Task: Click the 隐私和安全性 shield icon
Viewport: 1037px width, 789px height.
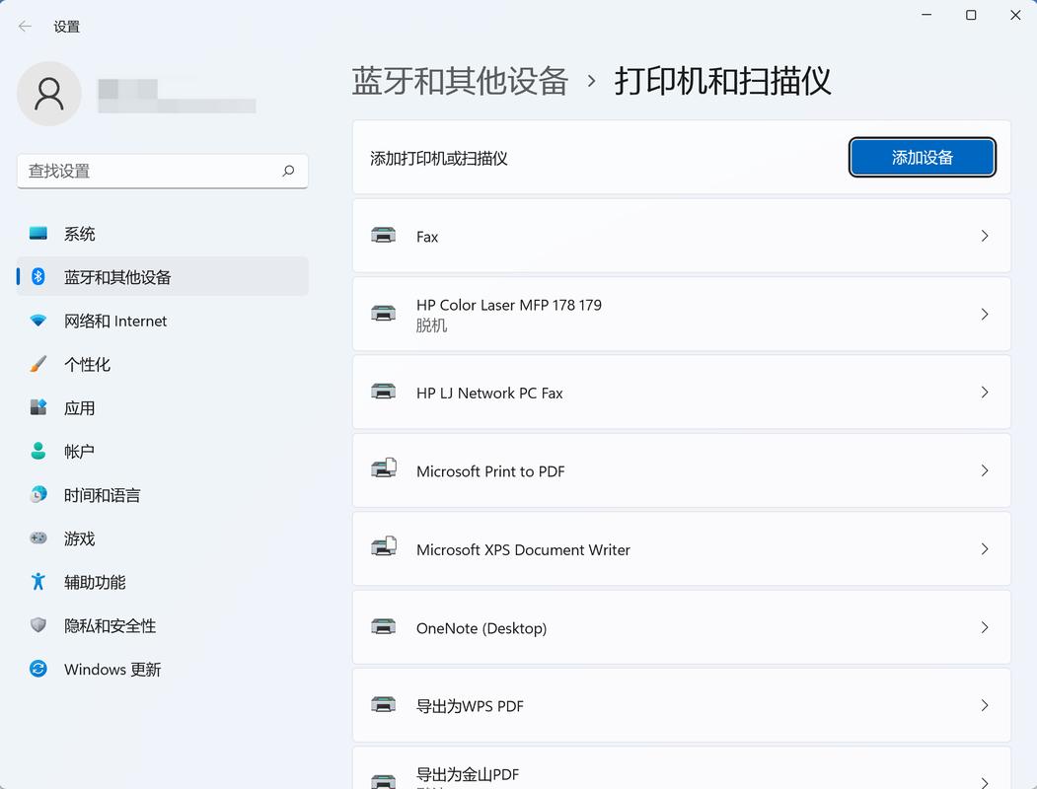Action: tap(37, 625)
